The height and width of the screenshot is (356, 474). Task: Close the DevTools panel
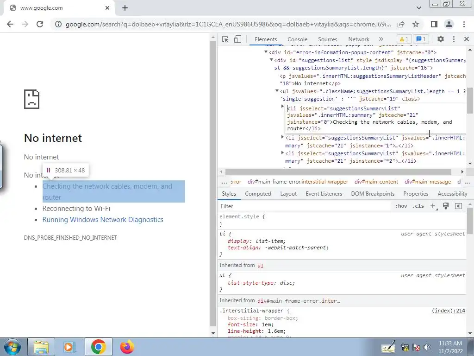point(467,39)
